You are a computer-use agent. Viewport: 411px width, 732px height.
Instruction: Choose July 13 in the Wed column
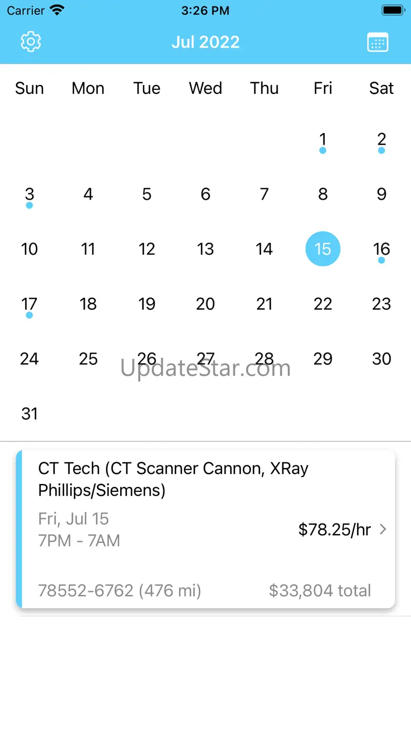tap(205, 249)
